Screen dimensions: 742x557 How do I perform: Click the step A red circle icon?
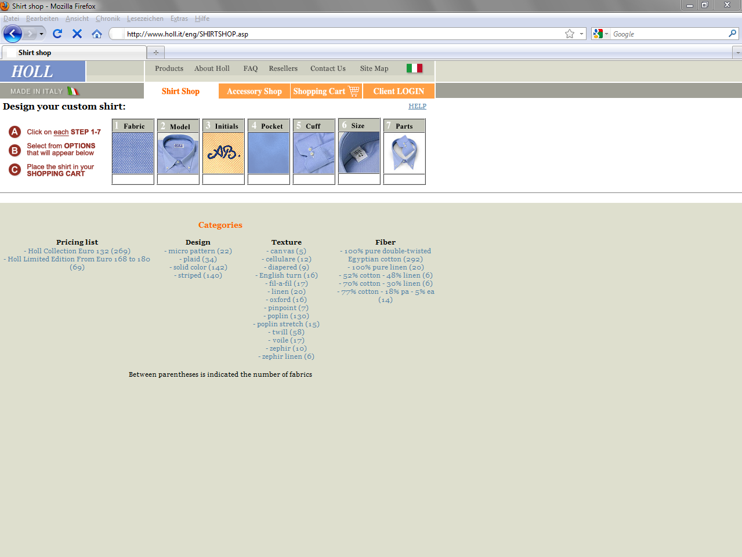point(15,132)
